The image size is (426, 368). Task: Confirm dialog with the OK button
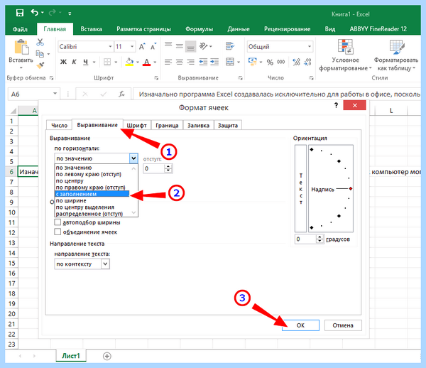300,325
